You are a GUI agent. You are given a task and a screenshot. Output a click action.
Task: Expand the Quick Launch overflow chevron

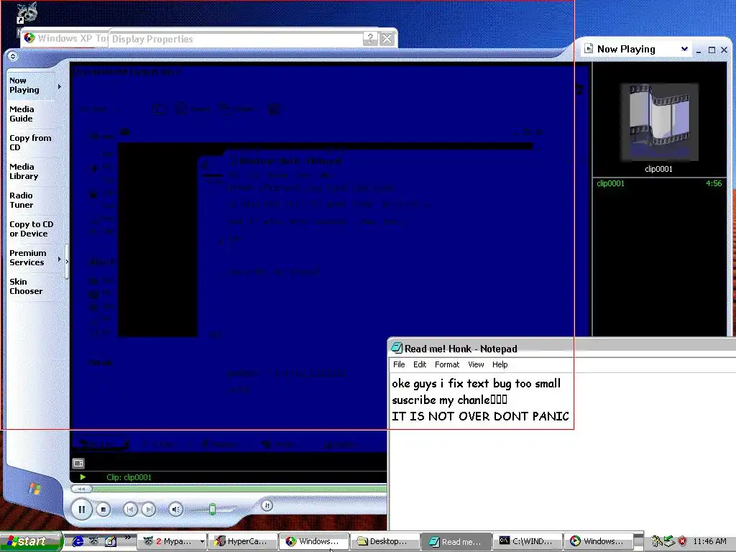click(127, 538)
